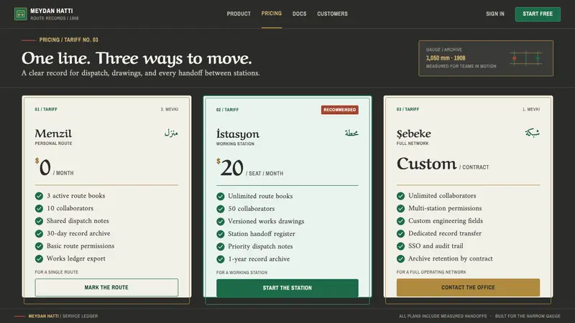
Task: Open the Customers nav link
Action: 332,14
